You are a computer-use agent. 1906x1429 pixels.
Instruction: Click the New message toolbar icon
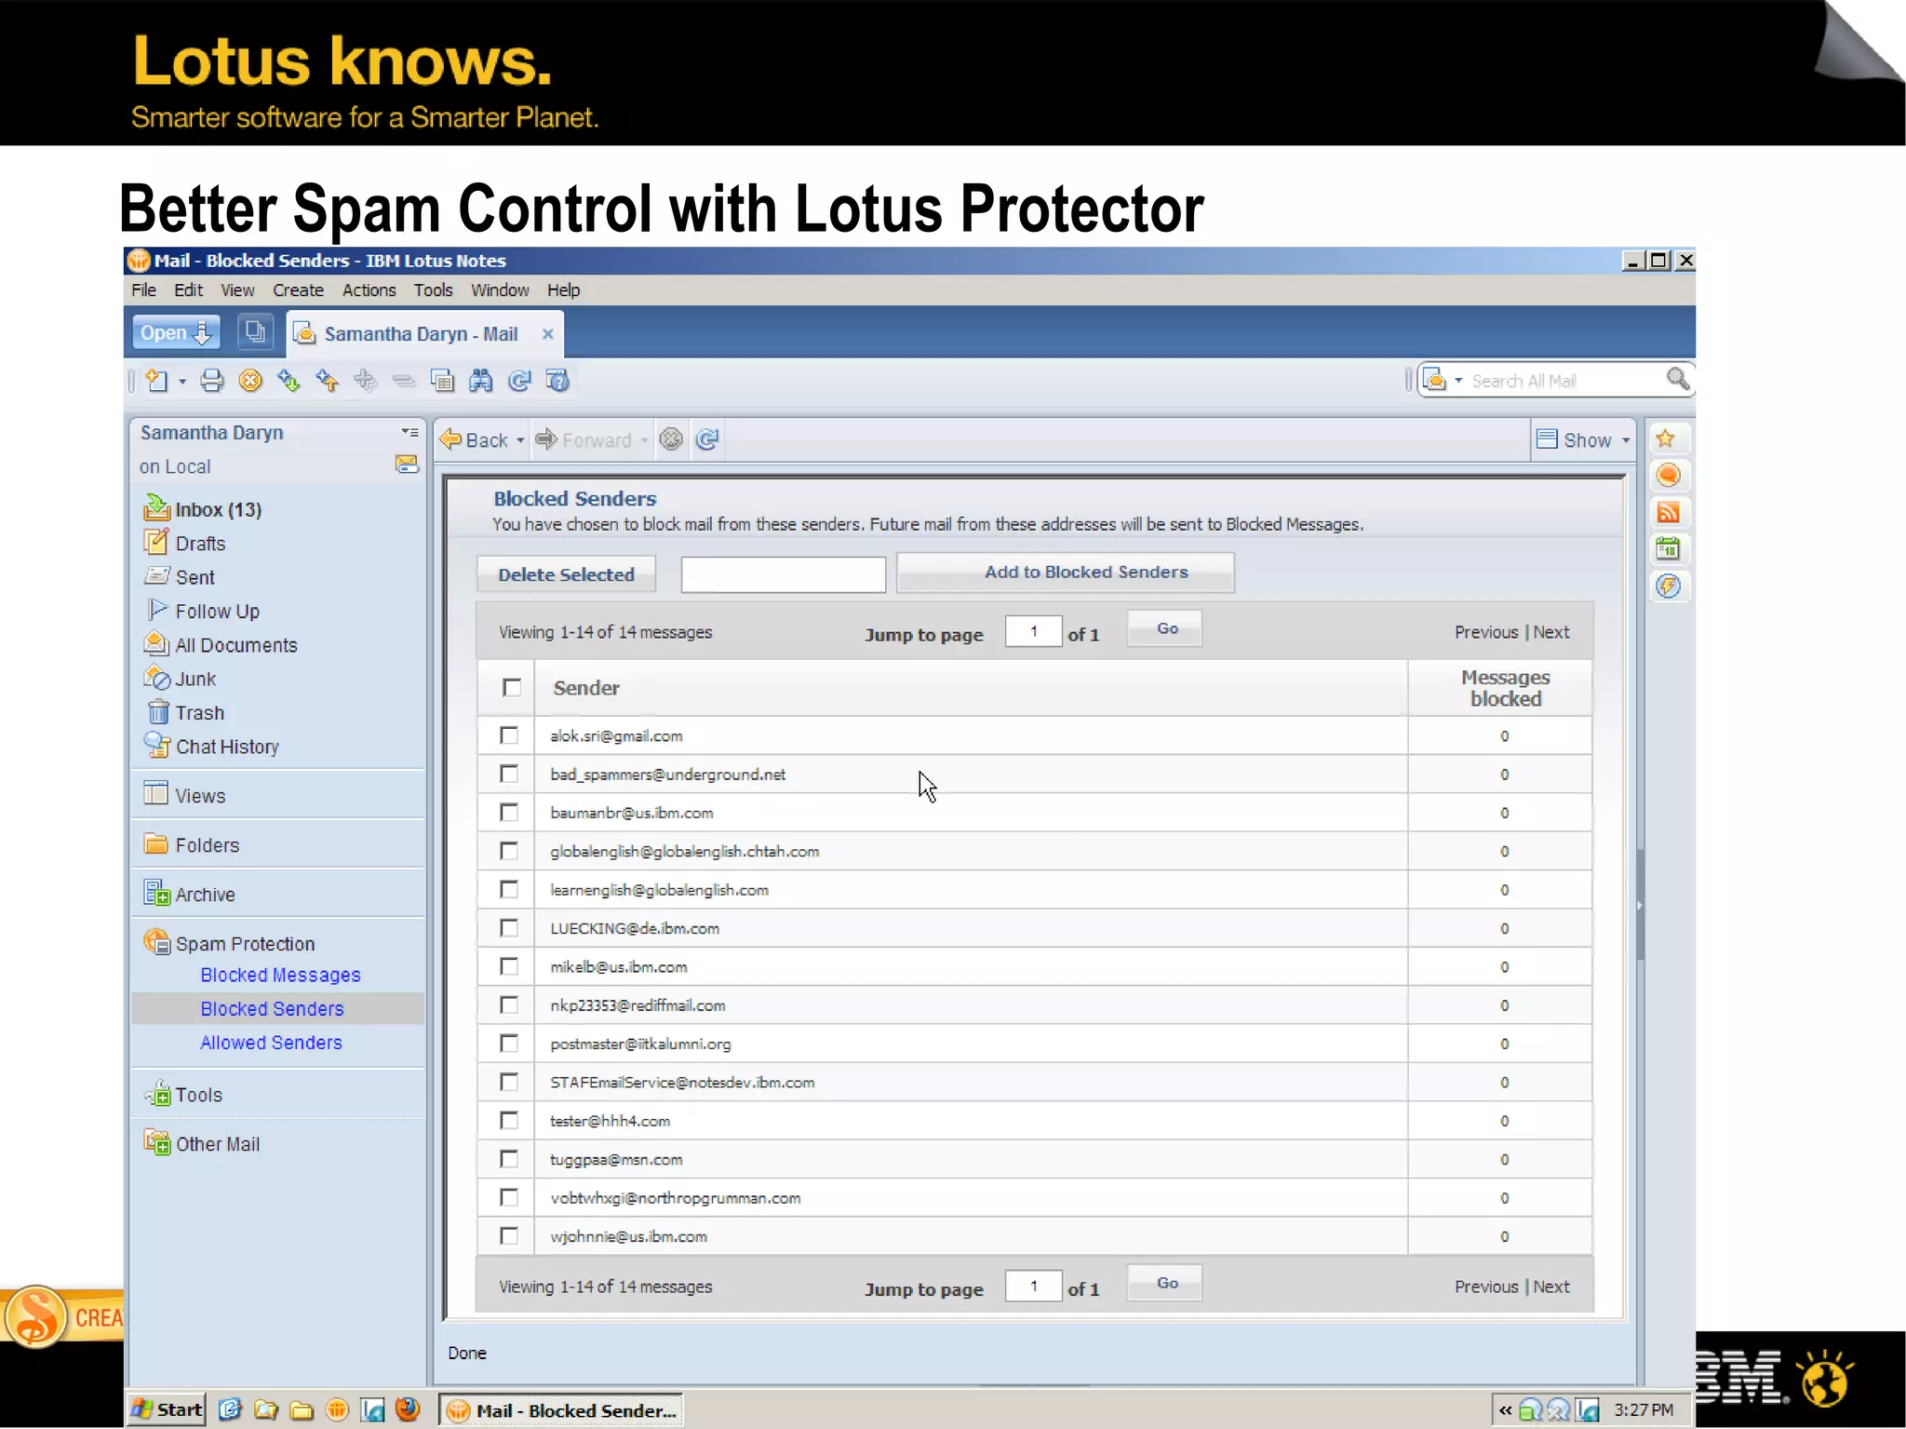pos(156,381)
